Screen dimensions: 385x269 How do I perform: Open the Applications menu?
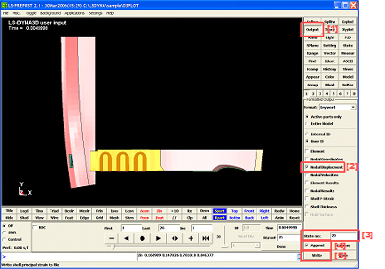[74, 13]
